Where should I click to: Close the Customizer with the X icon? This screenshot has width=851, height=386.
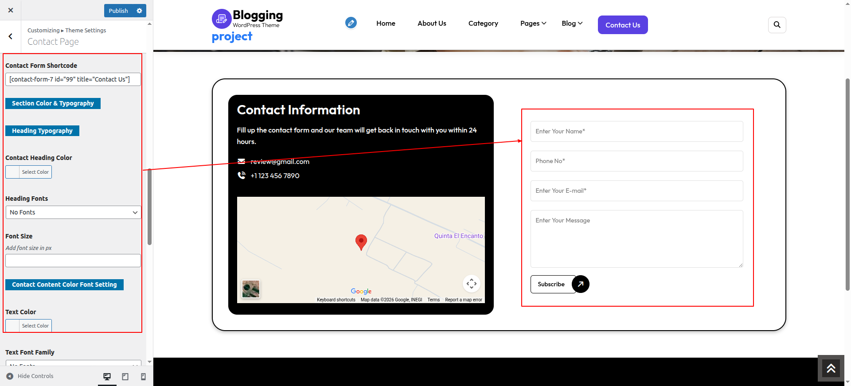click(x=11, y=10)
